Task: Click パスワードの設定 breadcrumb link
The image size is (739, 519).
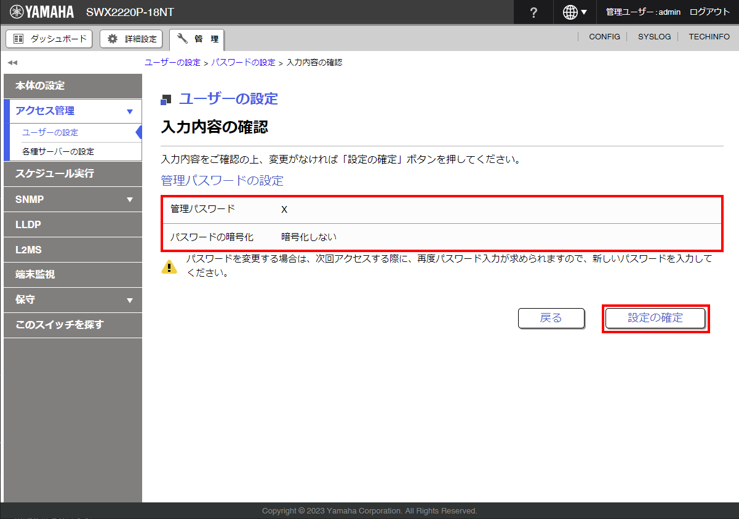Action: 243,63
